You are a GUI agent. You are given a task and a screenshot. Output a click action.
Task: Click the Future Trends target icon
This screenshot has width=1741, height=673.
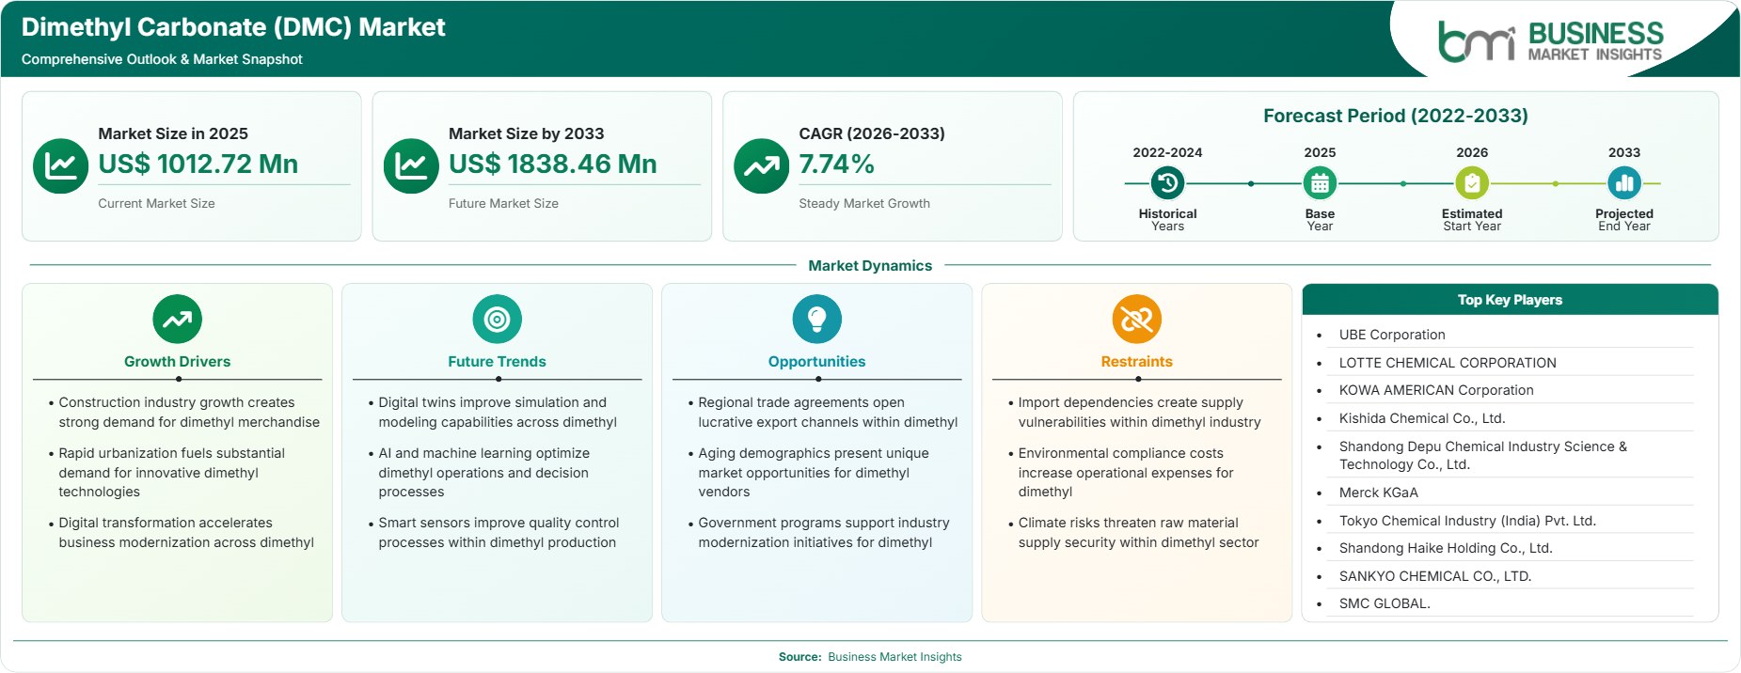pos(497,320)
